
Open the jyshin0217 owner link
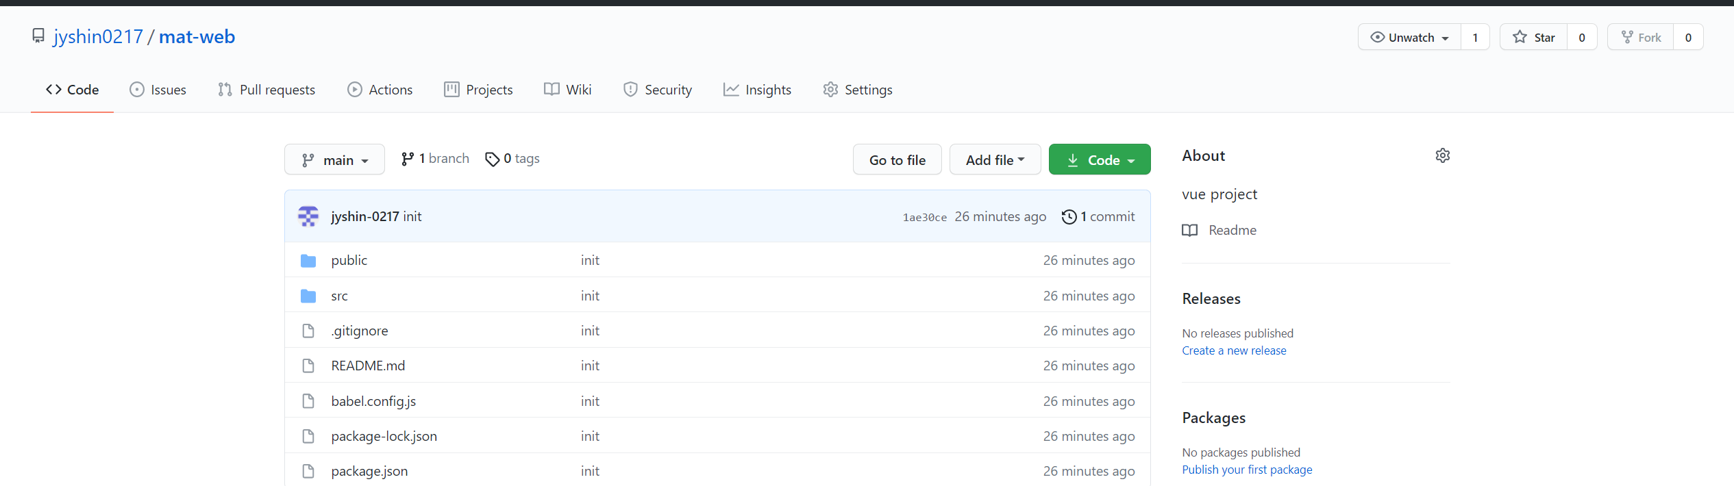(x=98, y=36)
